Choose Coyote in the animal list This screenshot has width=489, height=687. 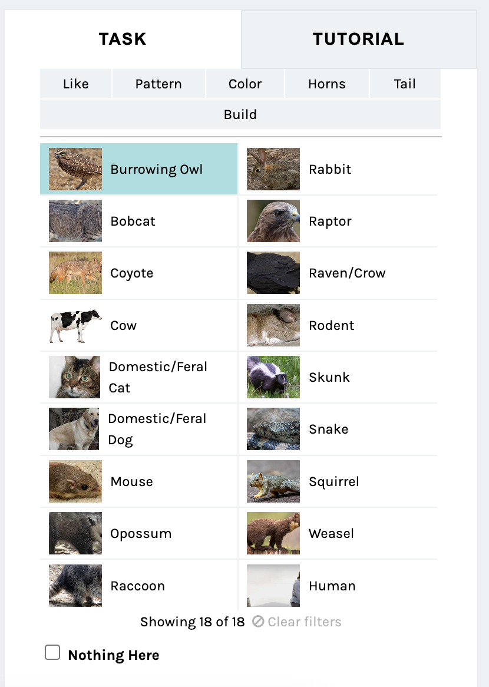pyautogui.click(x=139, y=273)
